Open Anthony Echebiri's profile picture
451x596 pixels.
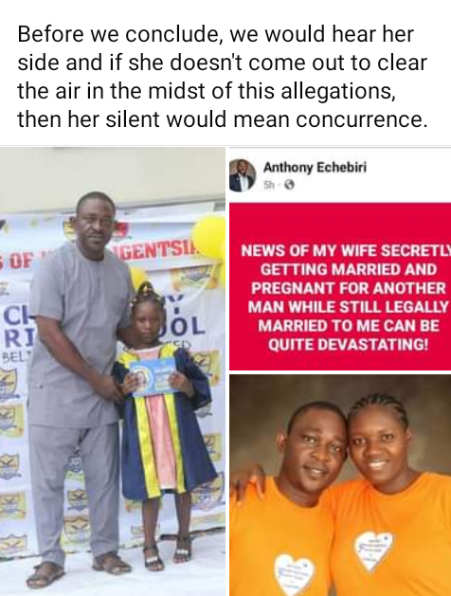(x=243, y=175)
